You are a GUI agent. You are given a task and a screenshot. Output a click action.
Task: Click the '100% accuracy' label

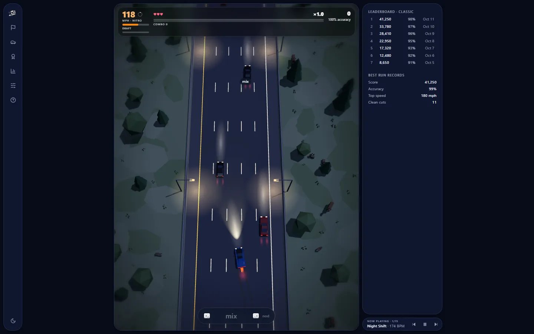tap(339, 20)
